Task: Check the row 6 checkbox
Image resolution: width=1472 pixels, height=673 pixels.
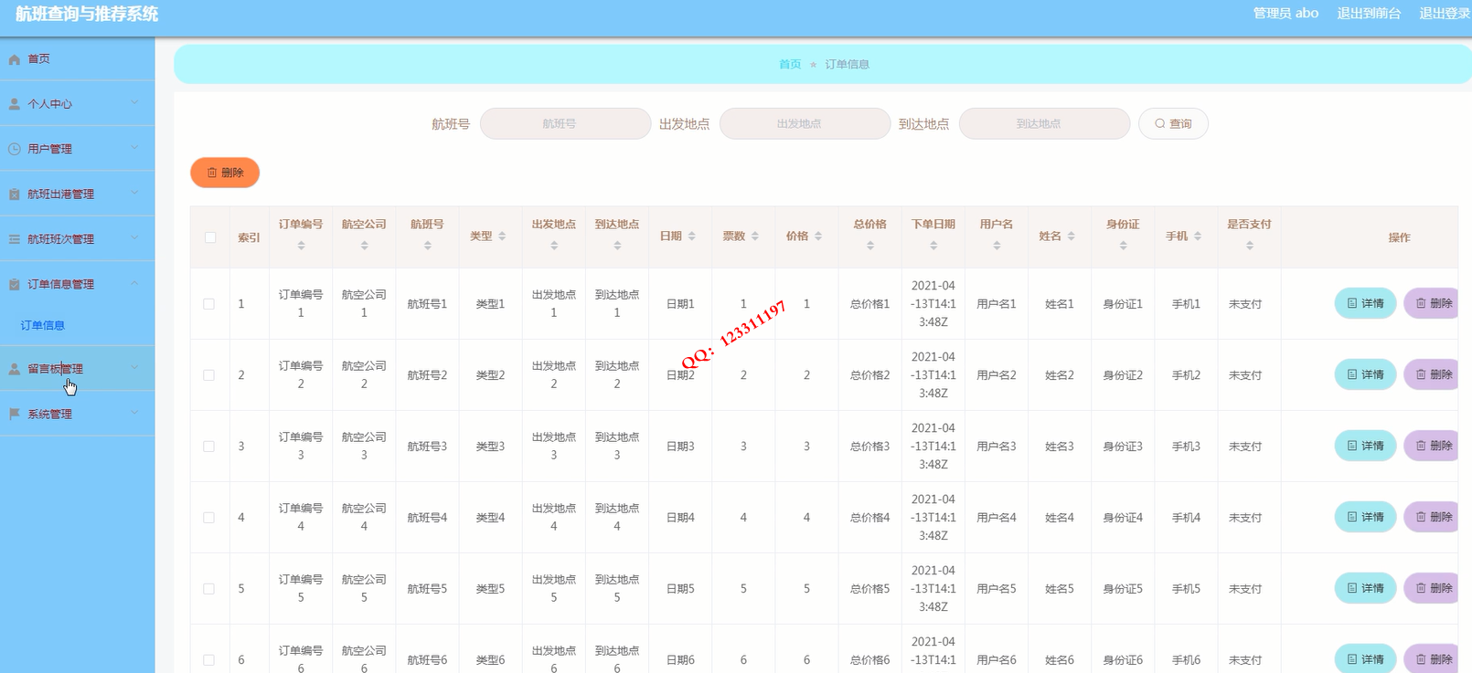Action: click(x=209, y=660)
